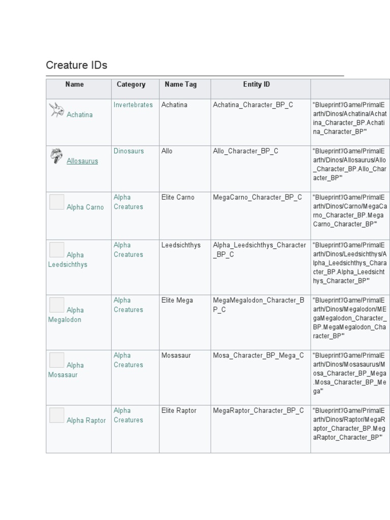Open Alpha Creatures category in Mosasaur row
The height and width of the screenshot is (520, 390).
[128, 360]
